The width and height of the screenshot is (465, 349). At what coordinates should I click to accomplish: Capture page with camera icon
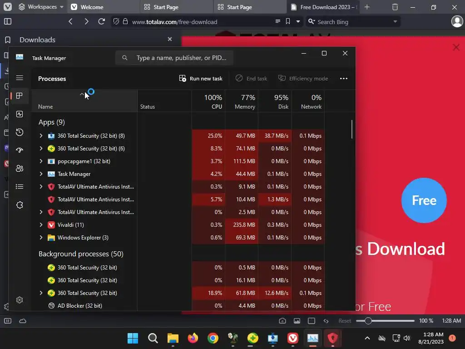tap(282, 321)
